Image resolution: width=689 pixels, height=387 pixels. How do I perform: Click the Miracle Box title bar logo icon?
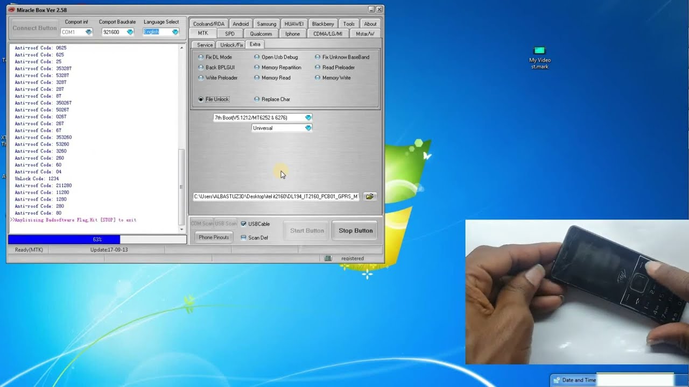pos(11,10)
